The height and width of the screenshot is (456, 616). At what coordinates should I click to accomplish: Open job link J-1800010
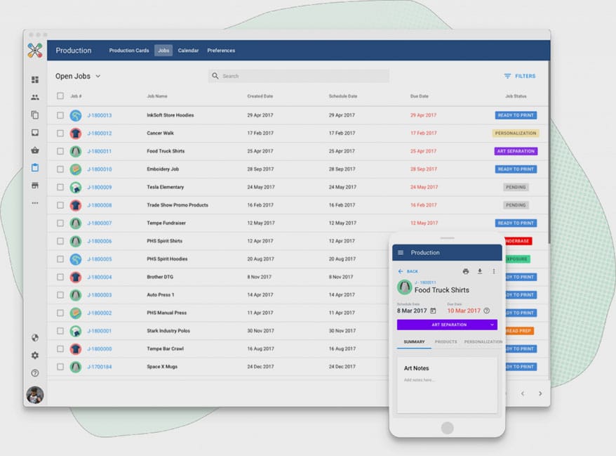(100, 169)
